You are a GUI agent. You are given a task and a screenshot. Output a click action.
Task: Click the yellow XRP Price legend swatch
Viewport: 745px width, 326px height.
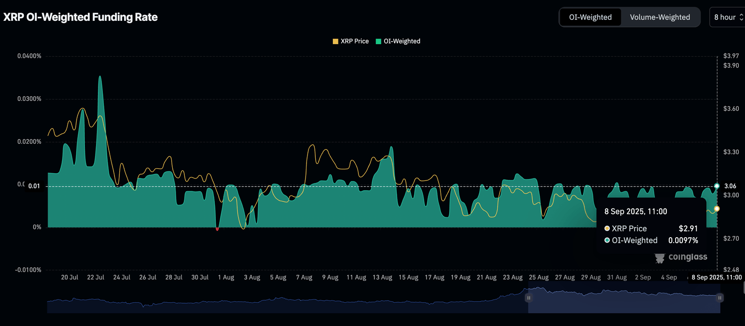click(335, 41)
